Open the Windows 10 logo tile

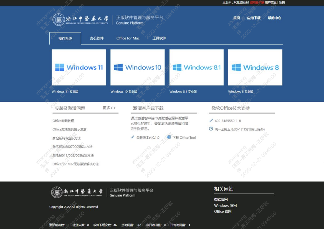(x=137, y=67)
